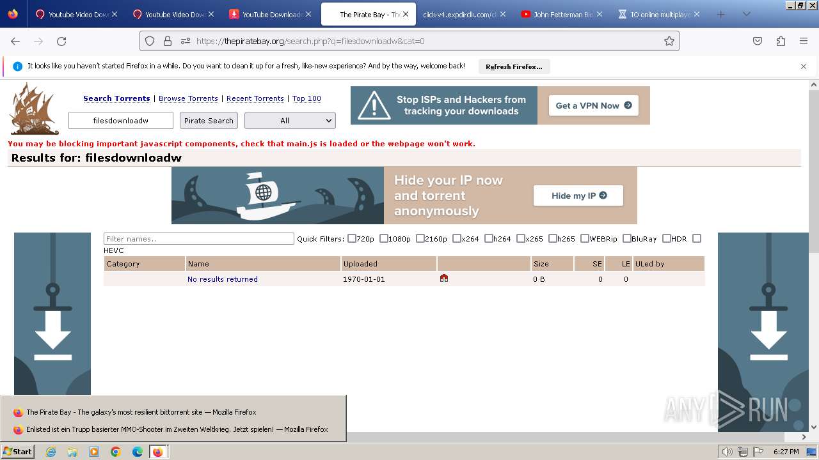Open the shield tracking protection icon
819x460 pixels.
150,41
